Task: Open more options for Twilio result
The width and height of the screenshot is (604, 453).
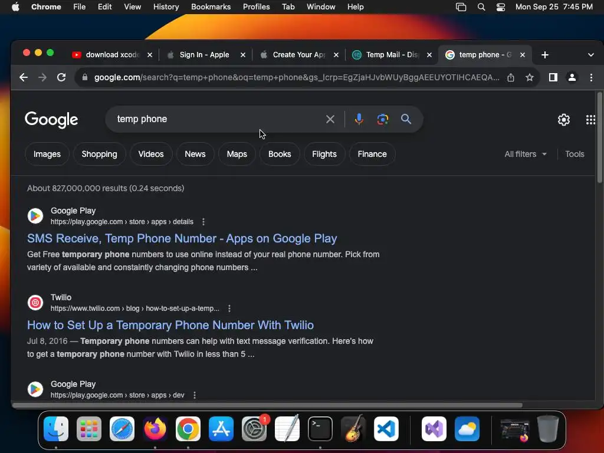Action: coord(229,308)
